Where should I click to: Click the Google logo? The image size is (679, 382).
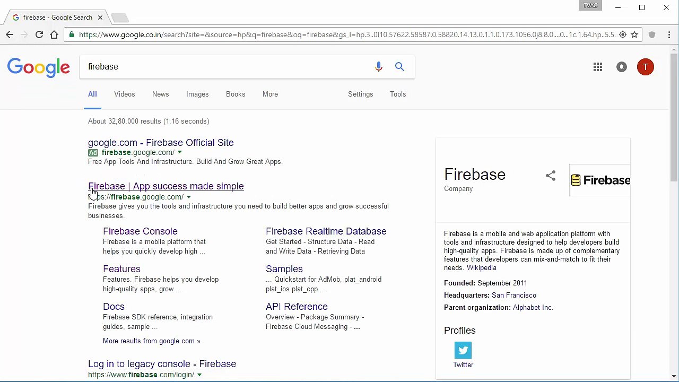tap(39, 68)
